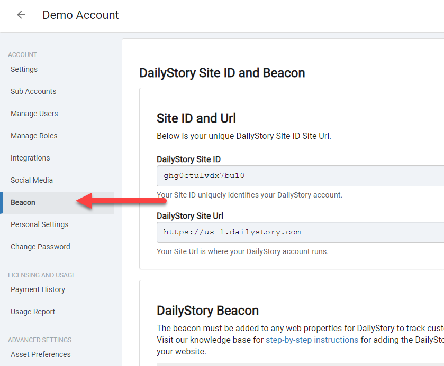Open Social Media settings
Screen dimensions: 444x366
point(32,180)
